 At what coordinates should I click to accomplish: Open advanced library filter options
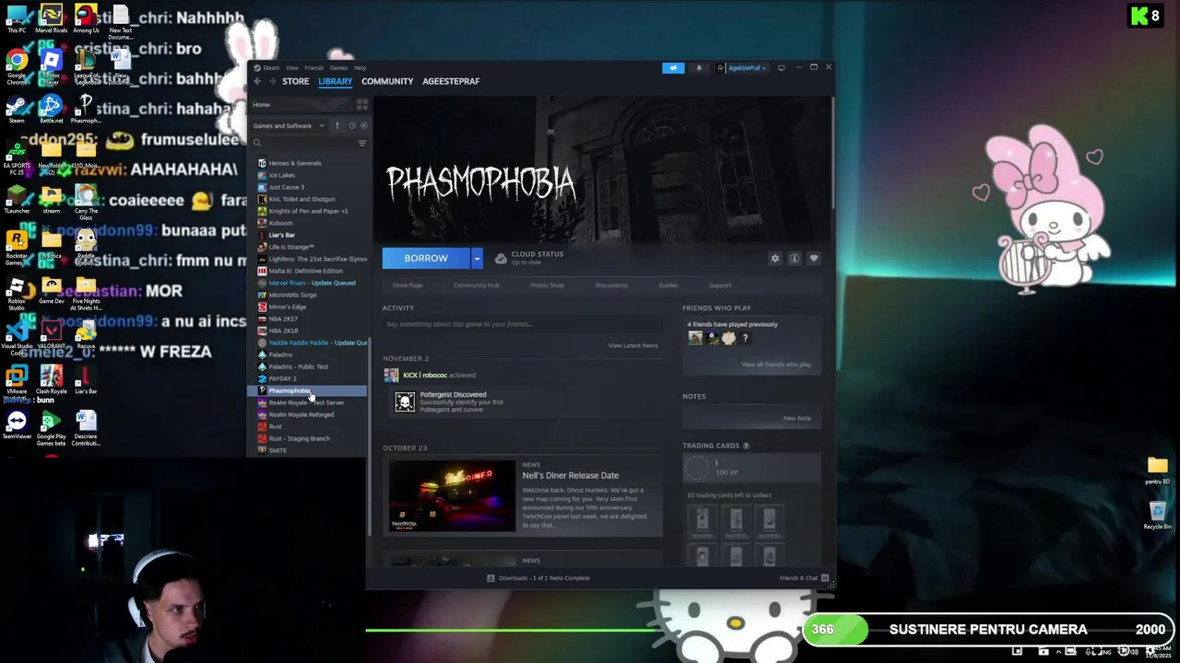tap(361, 143)
